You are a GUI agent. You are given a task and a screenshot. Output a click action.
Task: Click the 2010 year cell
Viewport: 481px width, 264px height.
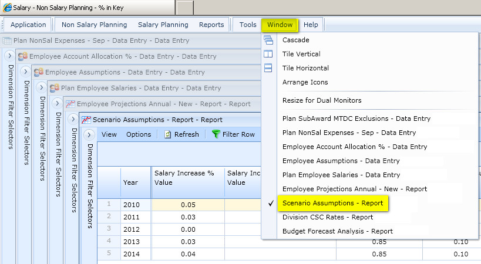coord(136,205)
